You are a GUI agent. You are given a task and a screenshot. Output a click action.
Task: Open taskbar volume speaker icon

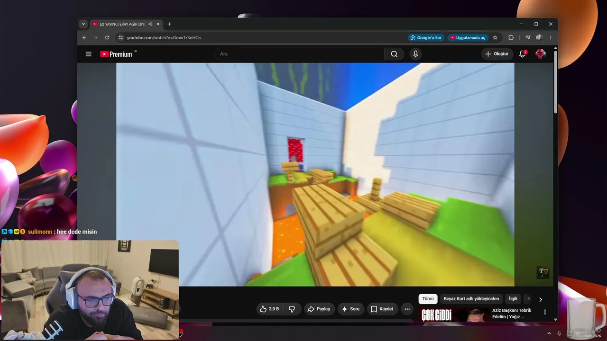click(x=577, y=334)
